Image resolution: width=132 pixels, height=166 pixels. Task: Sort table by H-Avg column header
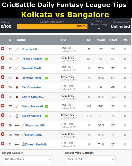pyautogui.click(x=113, y=40)
